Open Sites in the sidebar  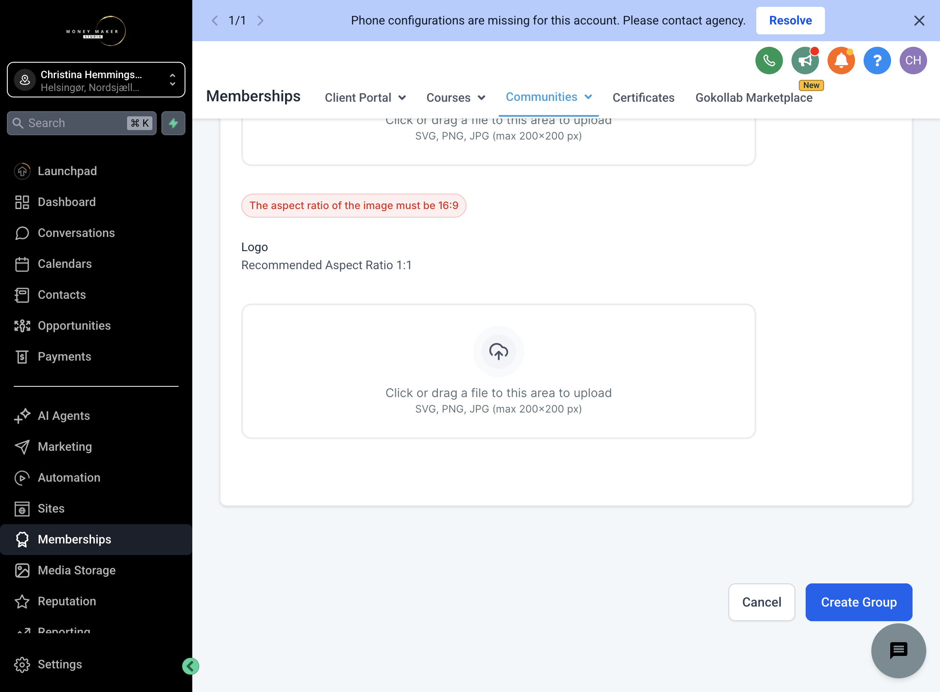click(96, 508)
